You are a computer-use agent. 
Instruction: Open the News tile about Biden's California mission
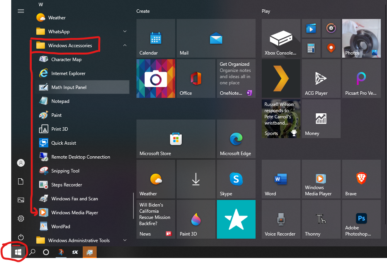pos(156,219)
